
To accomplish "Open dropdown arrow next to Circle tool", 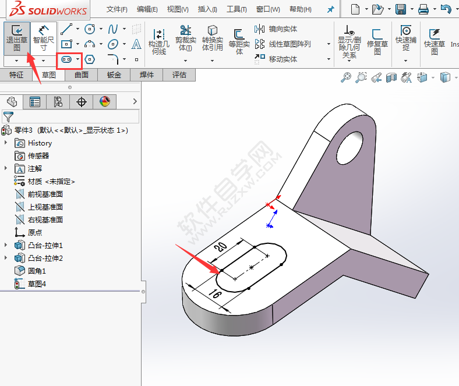I will pyautogui.click(x=101, y=29).
